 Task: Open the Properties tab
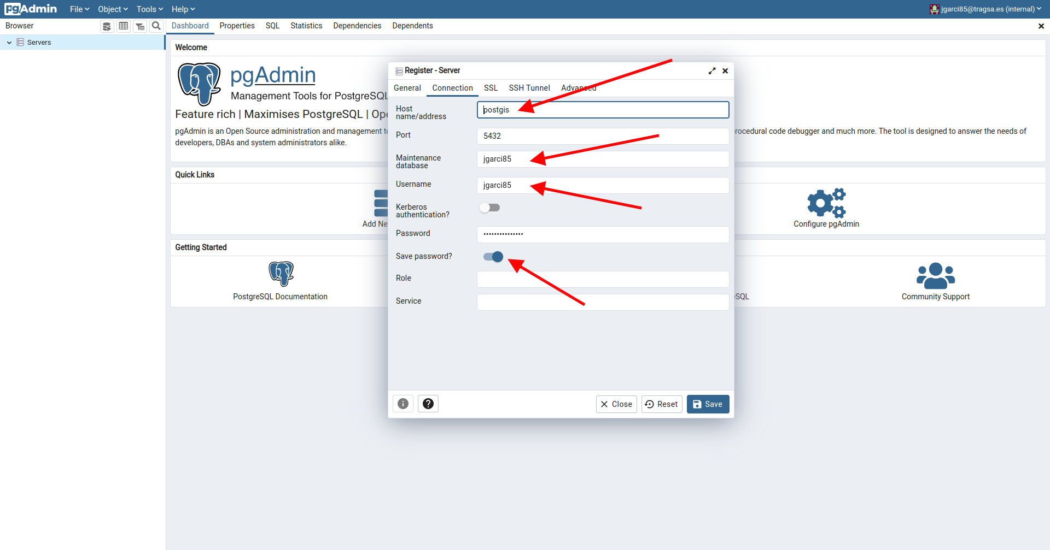coord(237,26)
